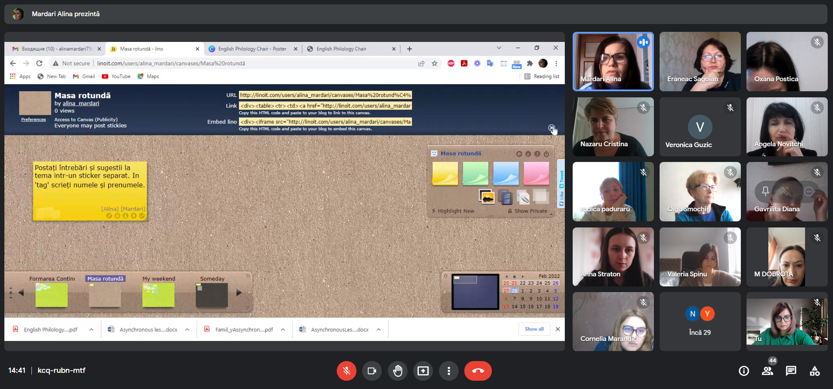The width and height of the screenshot is (833, 389).
Task: Expand the English Philology pdf download menu
Action: (91, 330)
